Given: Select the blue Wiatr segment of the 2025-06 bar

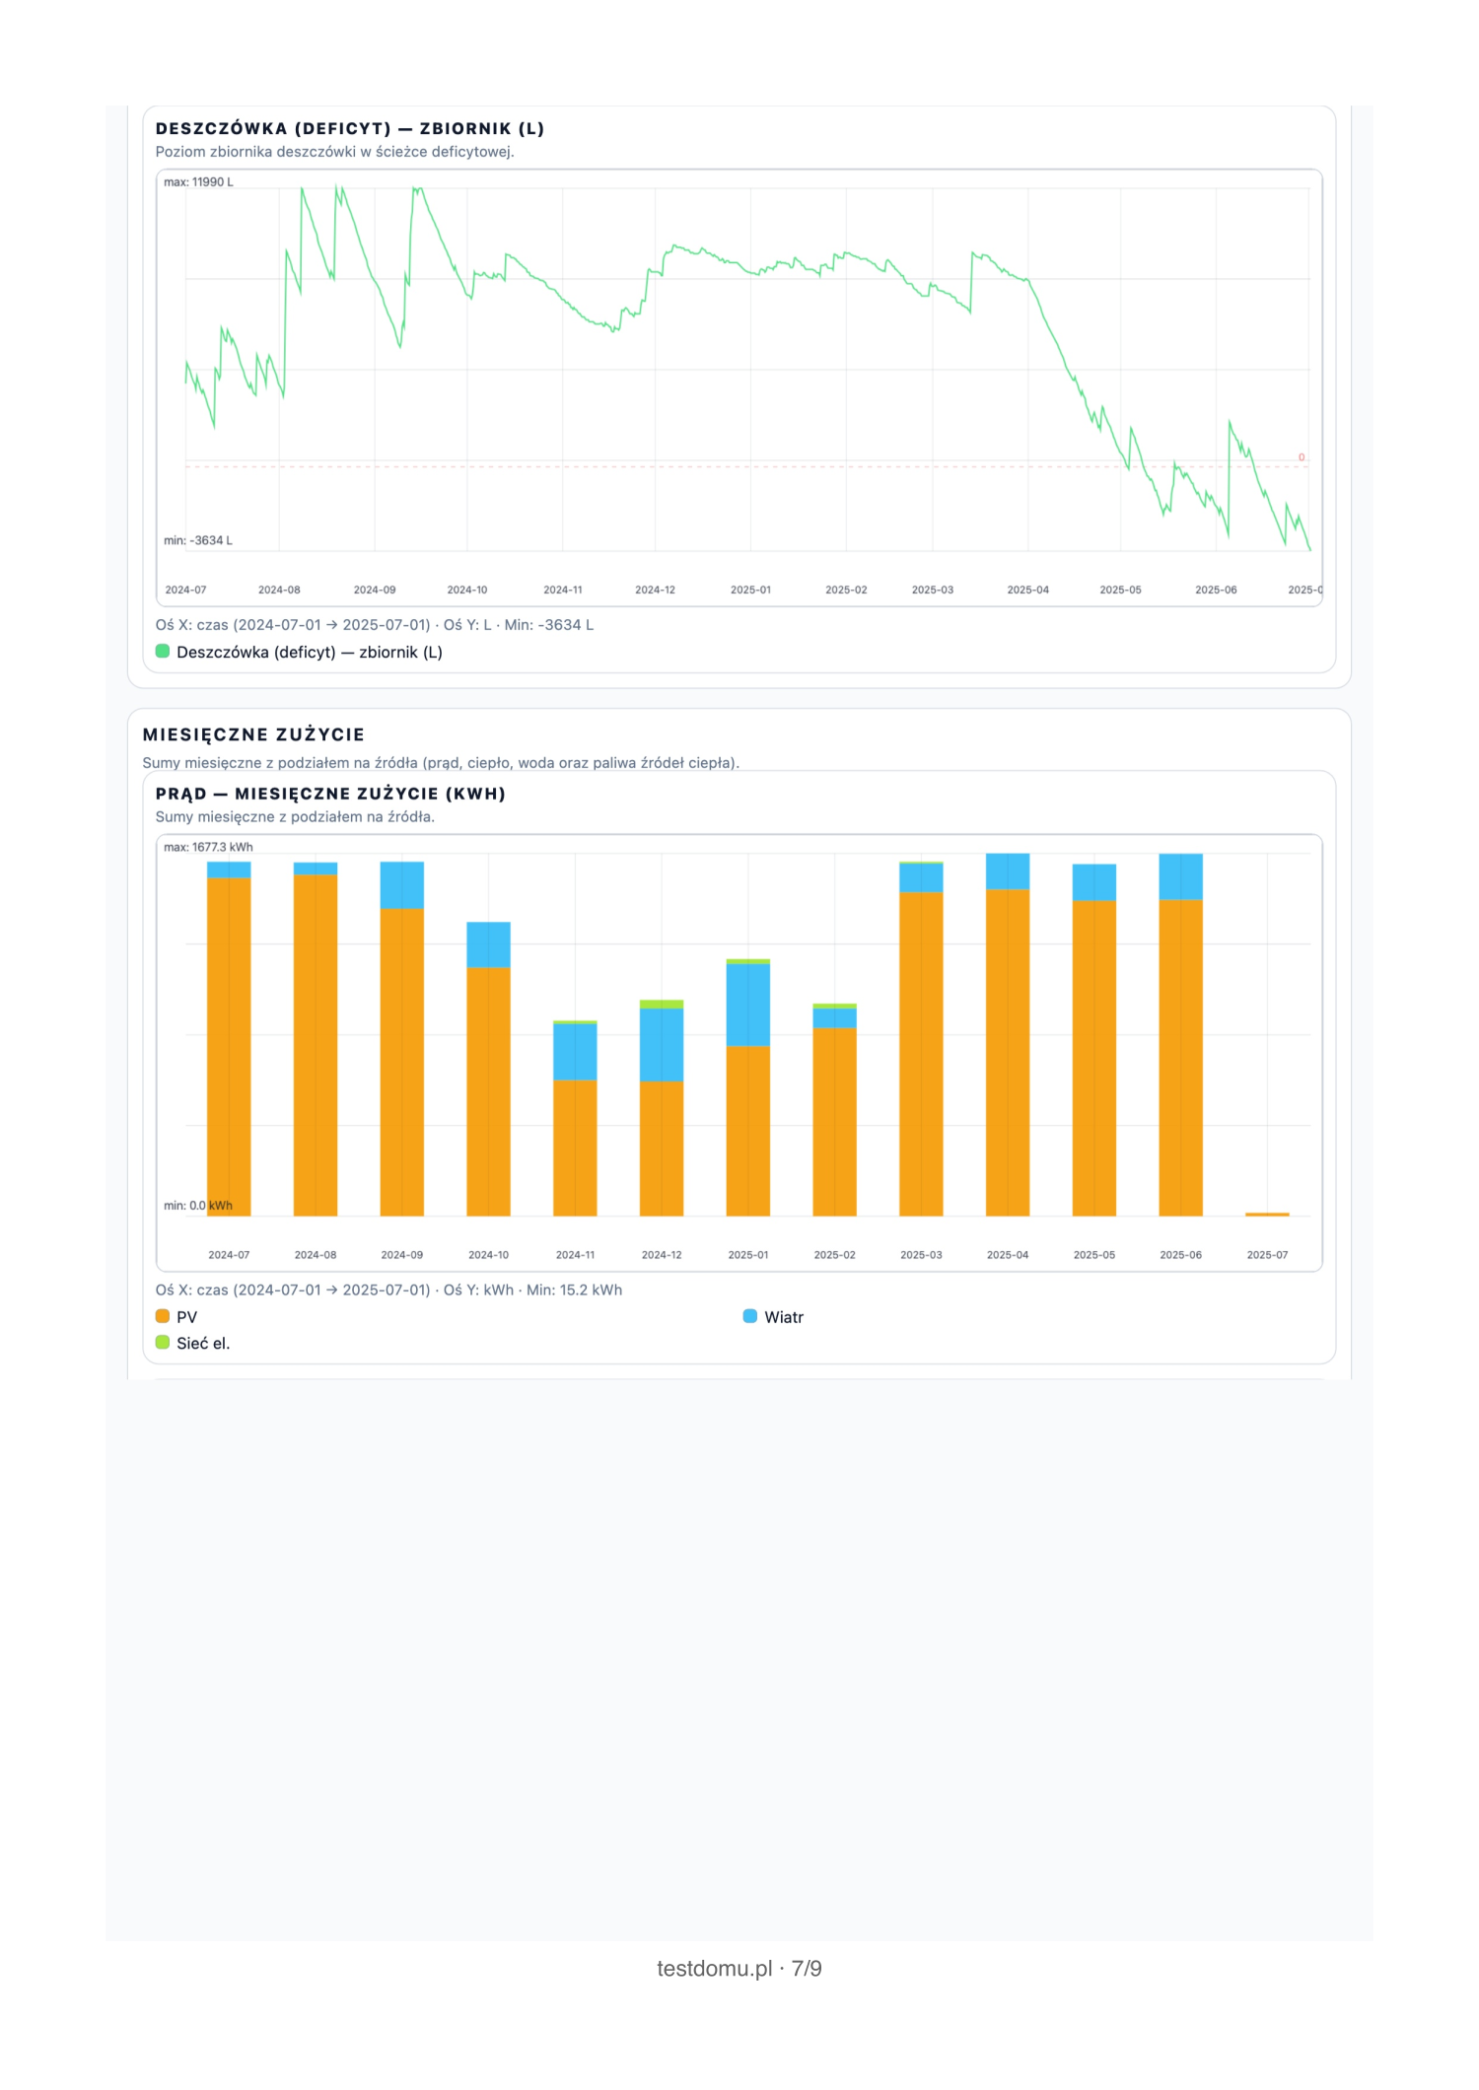Looking at the screenshot, I should 1180,876.
